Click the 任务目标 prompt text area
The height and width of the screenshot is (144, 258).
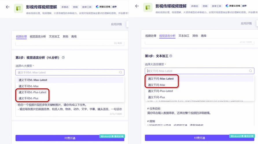pos(199,113)
